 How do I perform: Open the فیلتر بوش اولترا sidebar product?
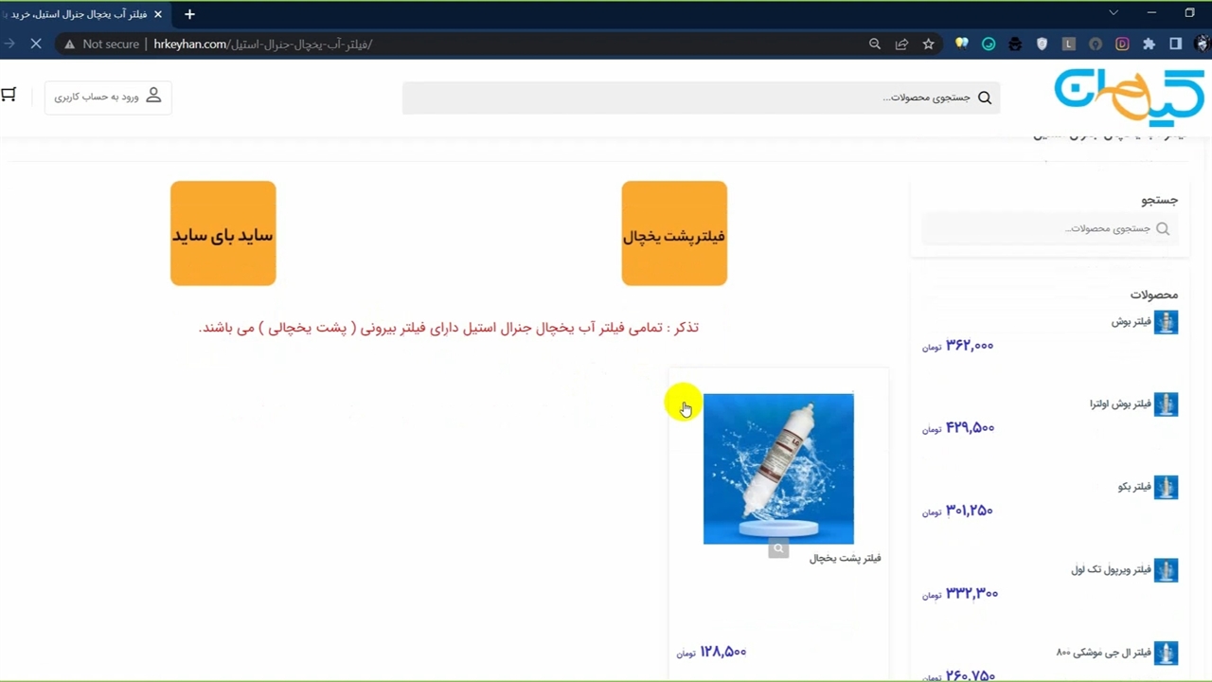pos(1120,404)
